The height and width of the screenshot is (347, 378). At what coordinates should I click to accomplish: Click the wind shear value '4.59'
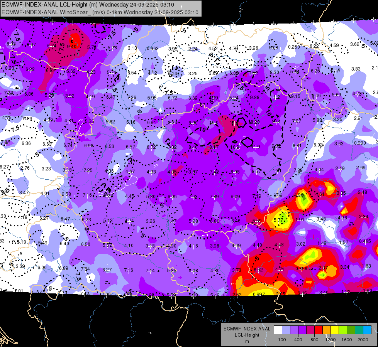(334, 45)
